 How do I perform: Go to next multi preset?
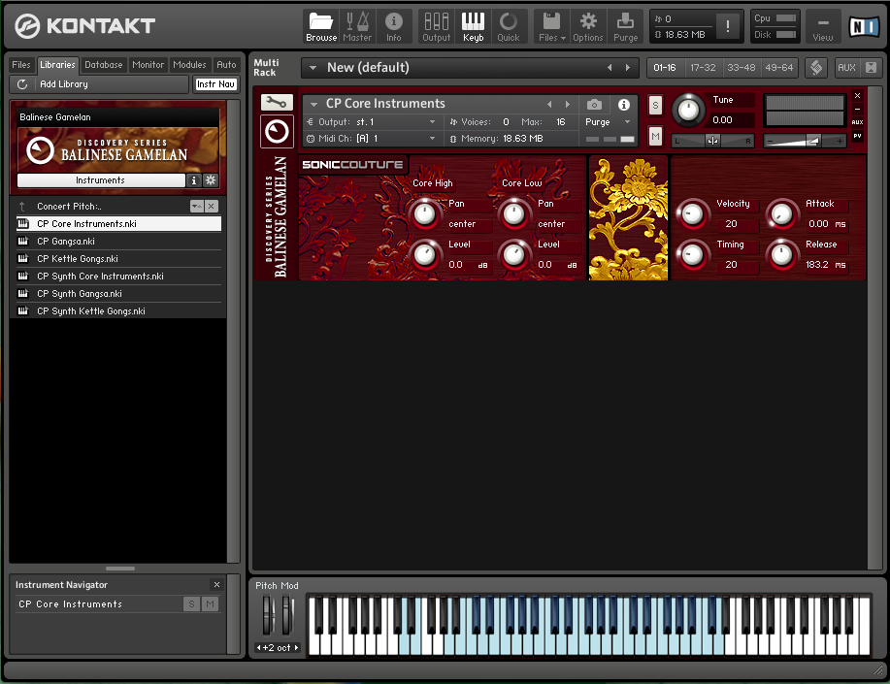628,68
